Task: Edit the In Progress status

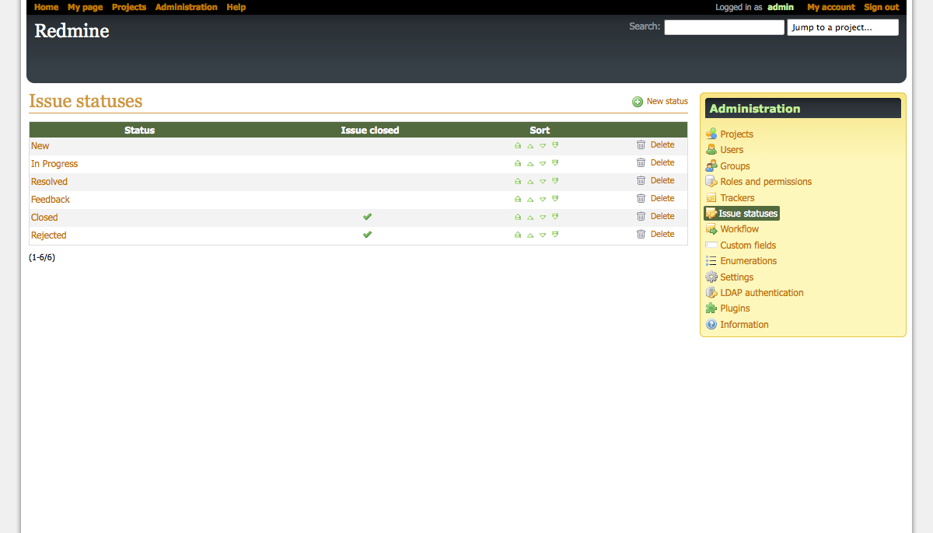Action: [54, 164]
